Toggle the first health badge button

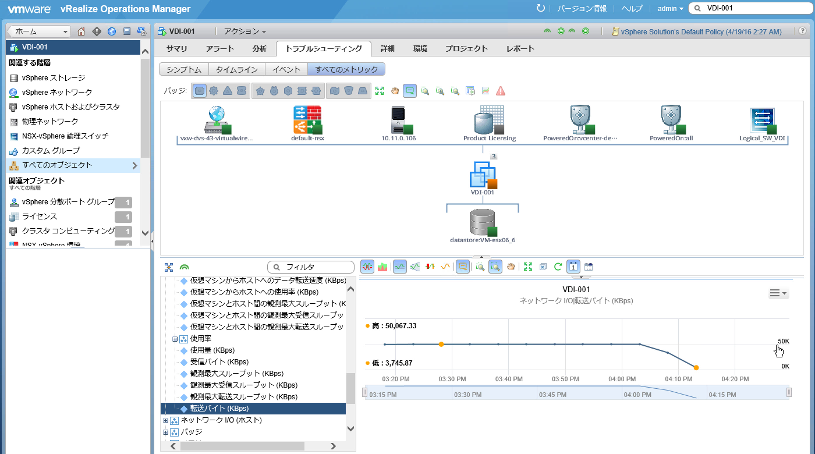tap(200, 91)
